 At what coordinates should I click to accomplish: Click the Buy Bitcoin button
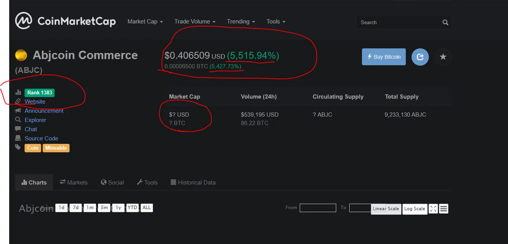pyautogui.click(x=384, y=57)
